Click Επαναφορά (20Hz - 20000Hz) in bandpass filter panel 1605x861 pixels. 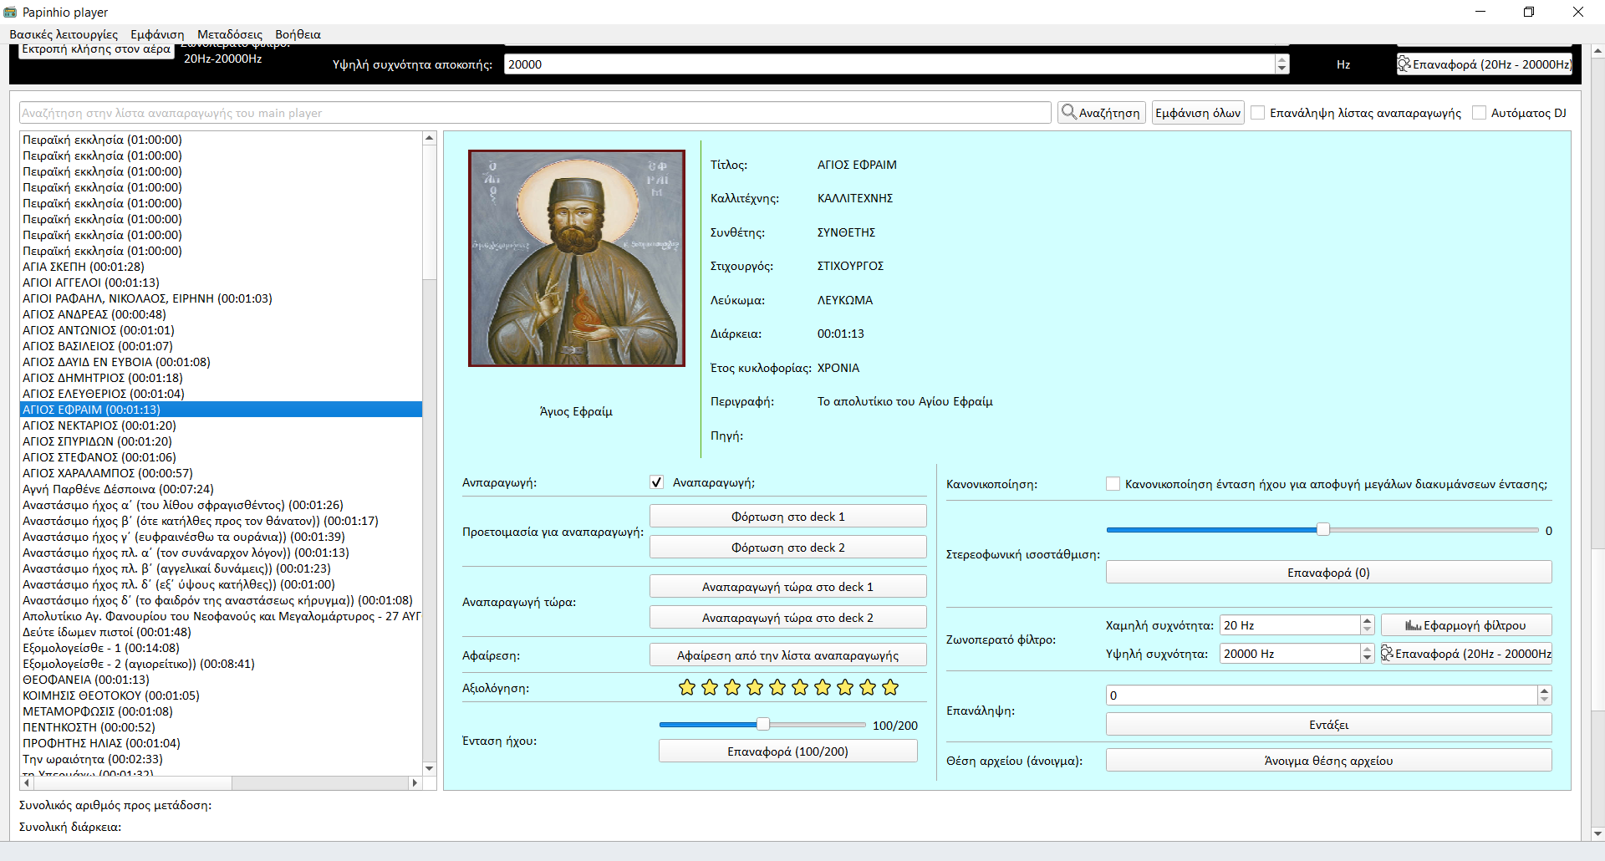(x=1466, y=654)
